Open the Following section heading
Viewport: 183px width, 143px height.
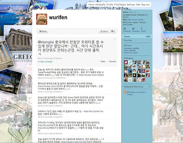tap(128, 58)
